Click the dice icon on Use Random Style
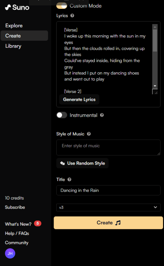 (x=62, y=163)
